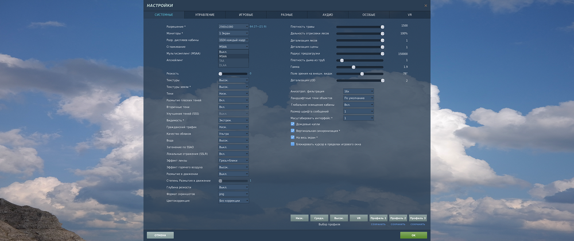Choose Выкл. in the open anti-aliasing list
Image resolution: width=574 pixels, height=241 pixels.
(x=234, y=52)
